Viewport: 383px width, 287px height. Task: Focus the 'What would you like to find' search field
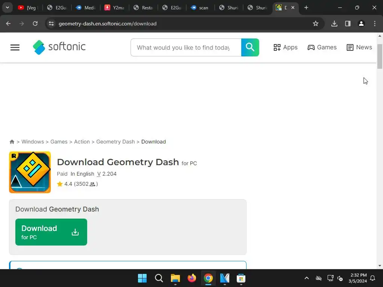(186, 47)
